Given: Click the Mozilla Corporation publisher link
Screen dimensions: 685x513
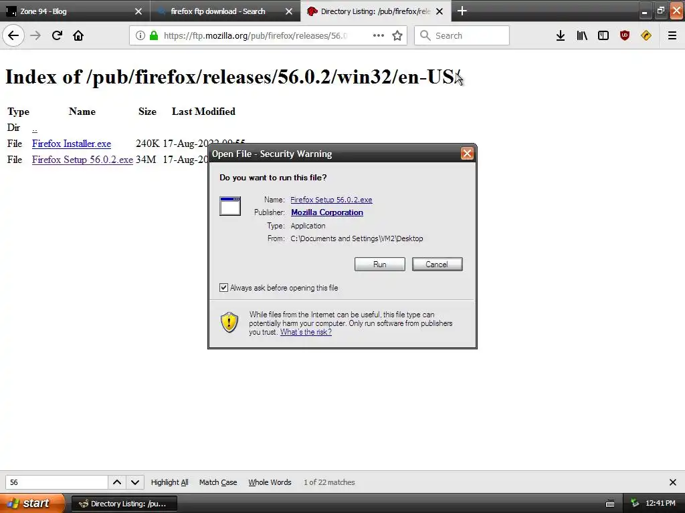Looking at the screenshot, I should point(326,212).
